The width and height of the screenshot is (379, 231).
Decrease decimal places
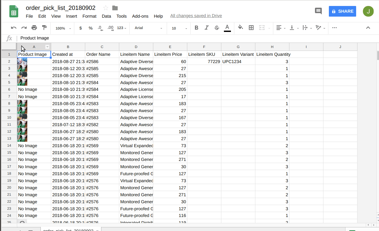[100, 28]
